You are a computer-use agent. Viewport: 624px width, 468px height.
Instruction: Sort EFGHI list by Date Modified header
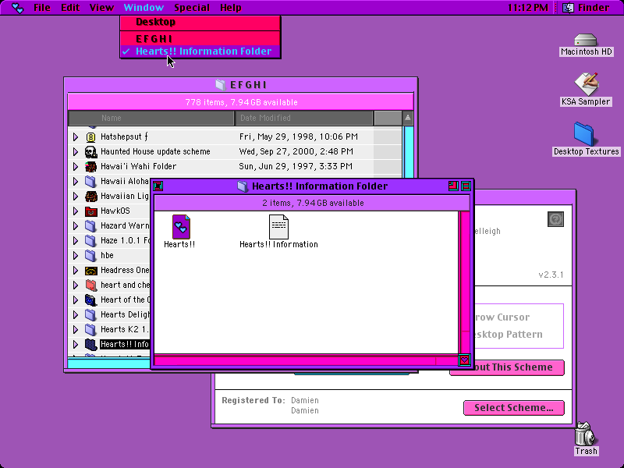click(x=304, y=119)
